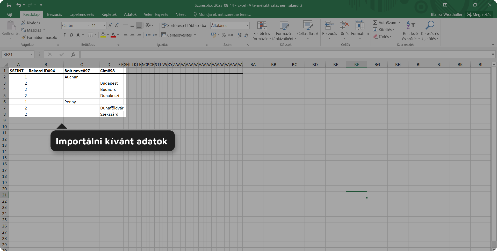Toggle align text left
The height and width of the screenshot is (251, 497).
coord(126,35)
